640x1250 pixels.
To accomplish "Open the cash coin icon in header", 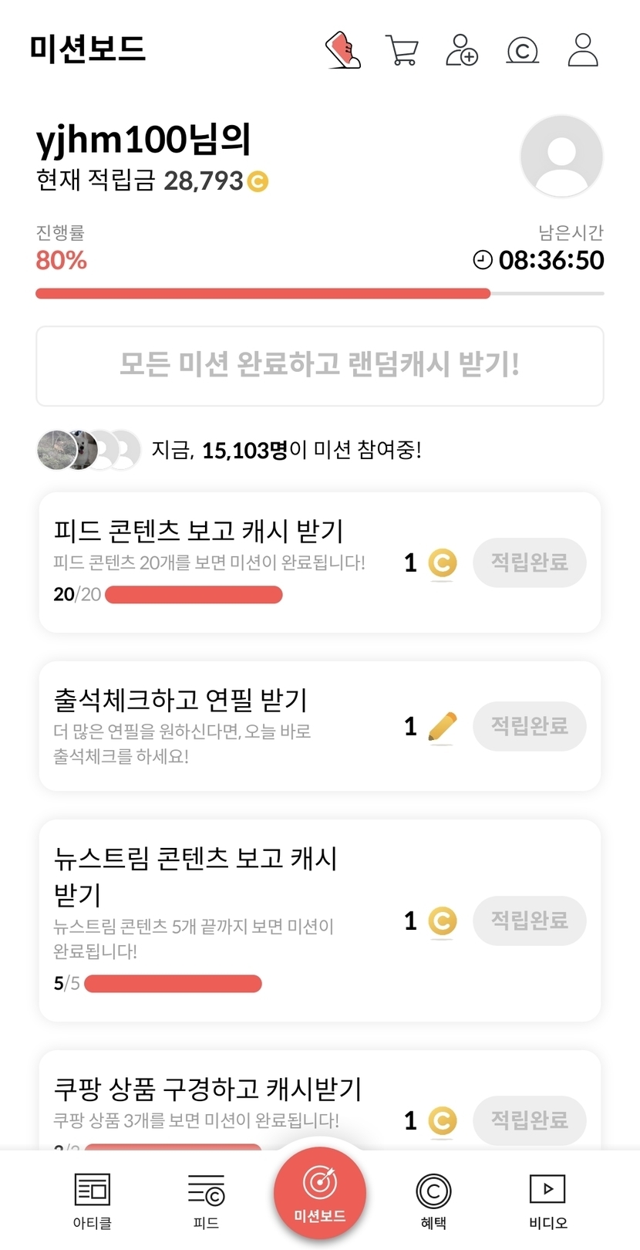I will pyautogui.click(x=522, y=51).
